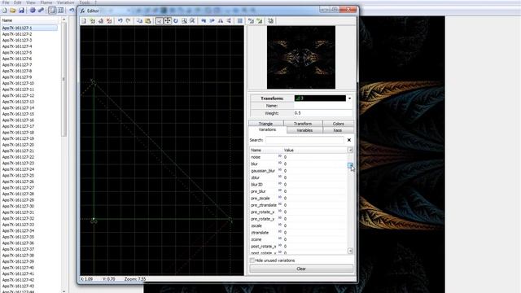This screenshot has width=521, height=293.
Task: Click Remove transform icon in Editor toolbar
Action: [x=109, y=21]
